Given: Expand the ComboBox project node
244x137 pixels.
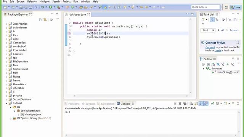Looking at the screenshot, I should point(7,43).
